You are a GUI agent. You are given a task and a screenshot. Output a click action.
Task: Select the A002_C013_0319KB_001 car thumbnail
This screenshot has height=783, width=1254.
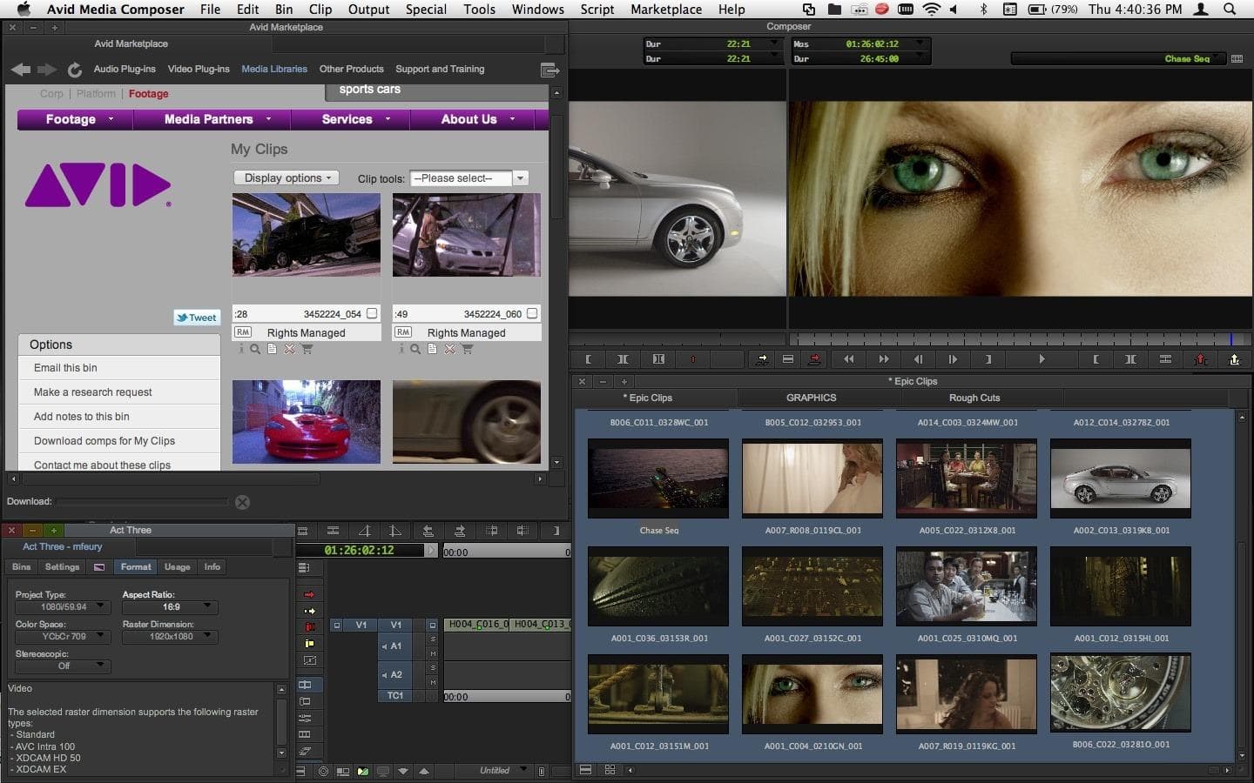coord(1120,478)
